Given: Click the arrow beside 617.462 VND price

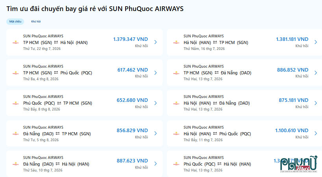Looking at the screenshot, I should point(155,73).
